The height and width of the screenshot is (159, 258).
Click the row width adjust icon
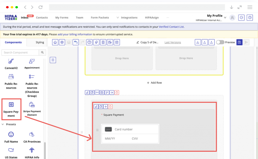point(97,93)
